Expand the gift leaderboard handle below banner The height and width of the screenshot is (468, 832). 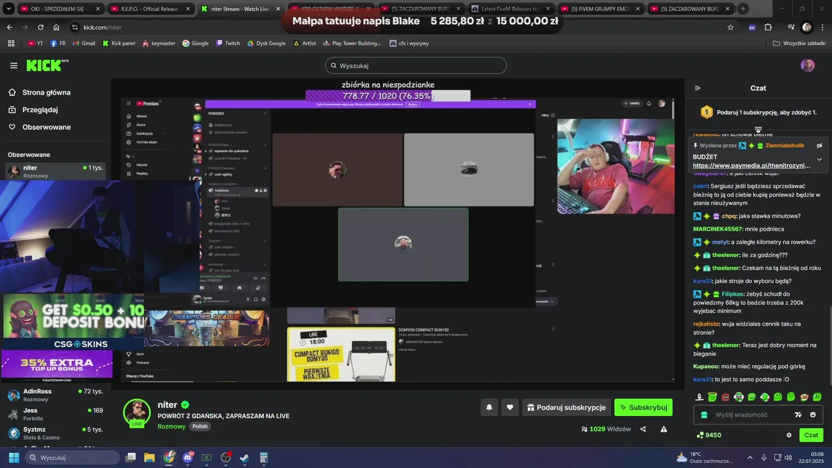tap(758, 130)
